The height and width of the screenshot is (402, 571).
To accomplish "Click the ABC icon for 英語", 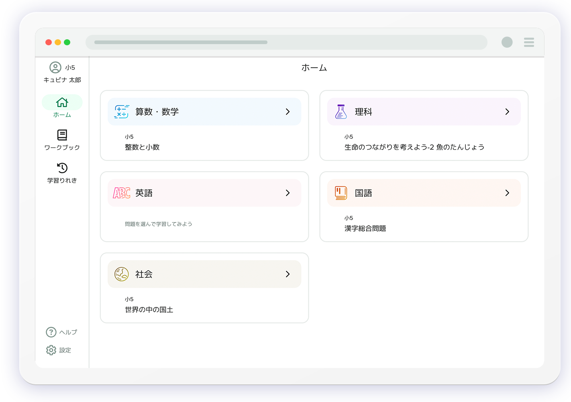I will pos(121,193).
